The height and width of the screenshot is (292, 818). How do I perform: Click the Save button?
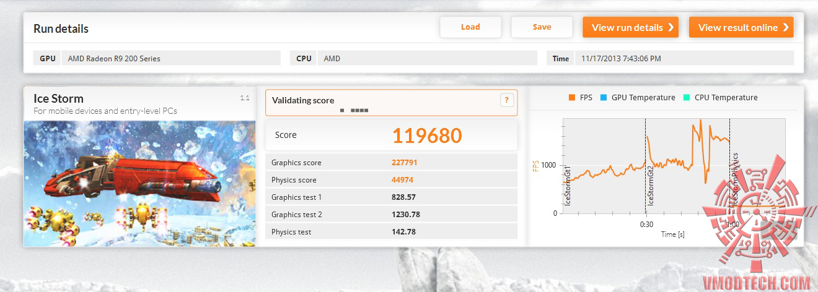coord(542,27)
